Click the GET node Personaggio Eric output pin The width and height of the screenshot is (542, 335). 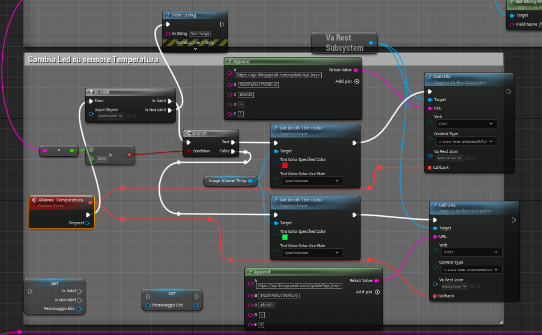(x=79, y=309)
